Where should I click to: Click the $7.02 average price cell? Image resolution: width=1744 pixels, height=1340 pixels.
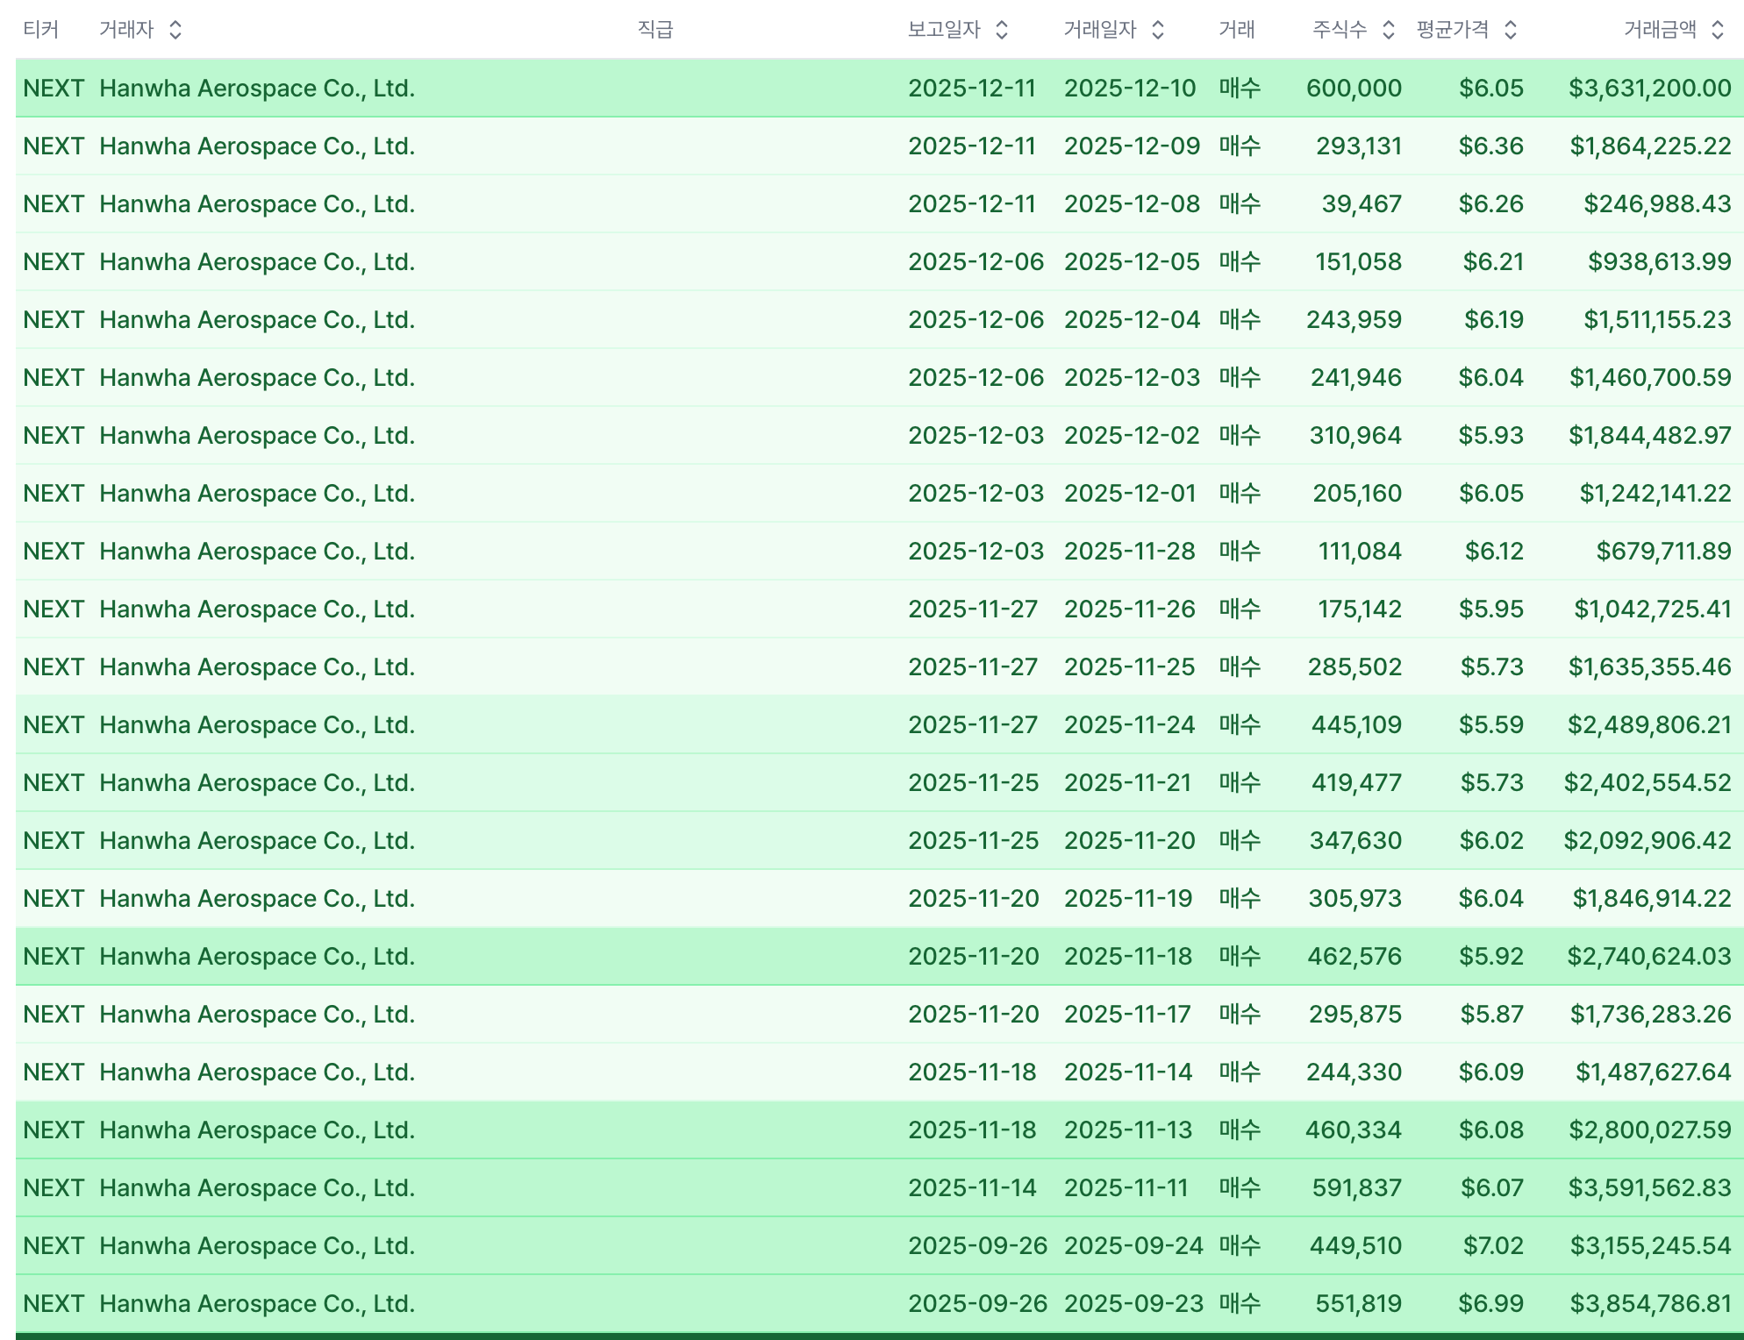[1492, 1246]
